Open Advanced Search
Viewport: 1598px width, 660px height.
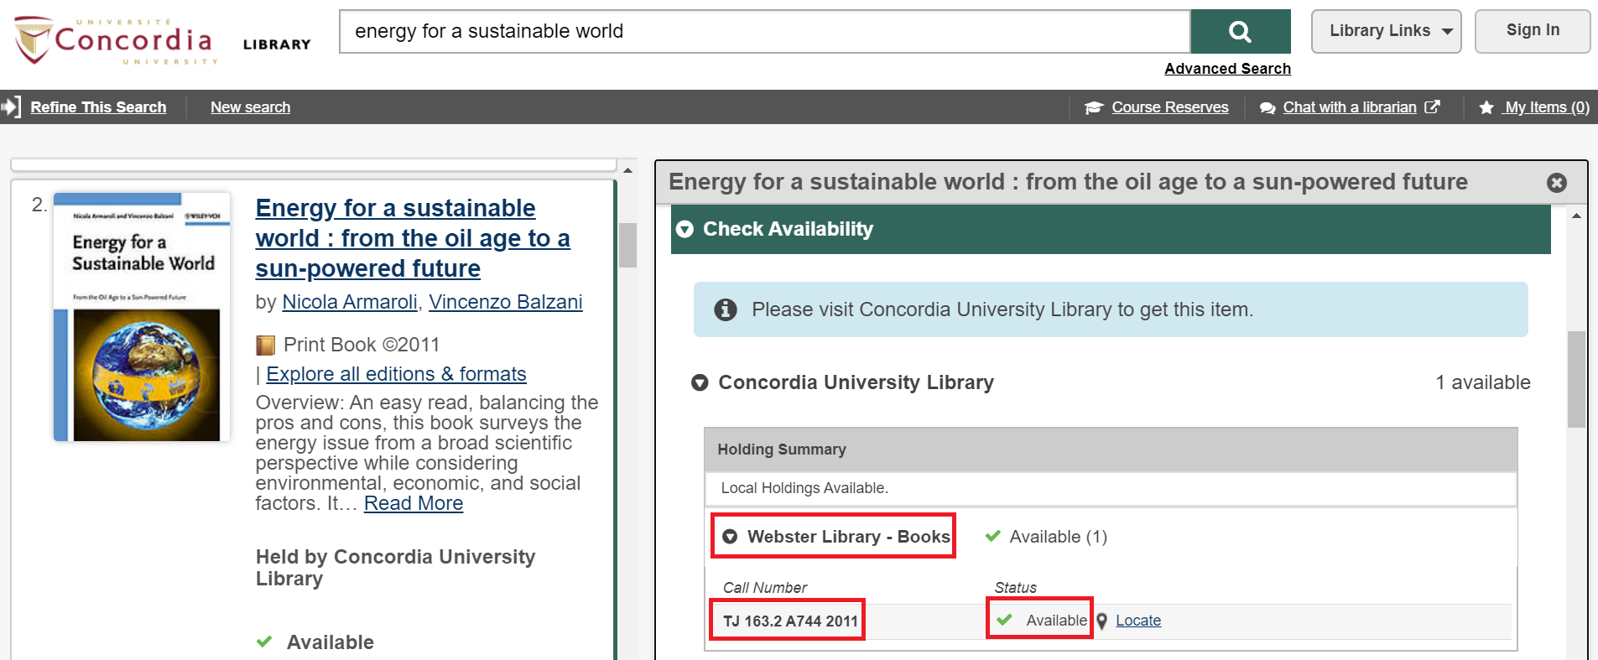point(1227,69)
